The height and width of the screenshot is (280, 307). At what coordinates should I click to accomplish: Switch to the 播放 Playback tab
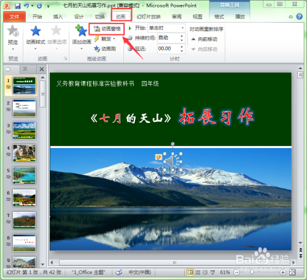240,17
